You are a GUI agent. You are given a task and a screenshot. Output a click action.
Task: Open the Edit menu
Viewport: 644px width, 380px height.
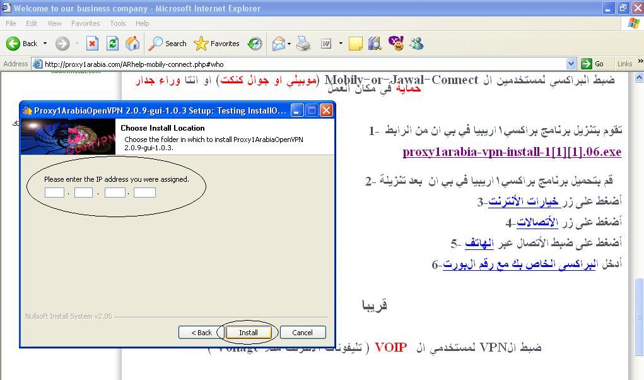(x=32, y=23)
